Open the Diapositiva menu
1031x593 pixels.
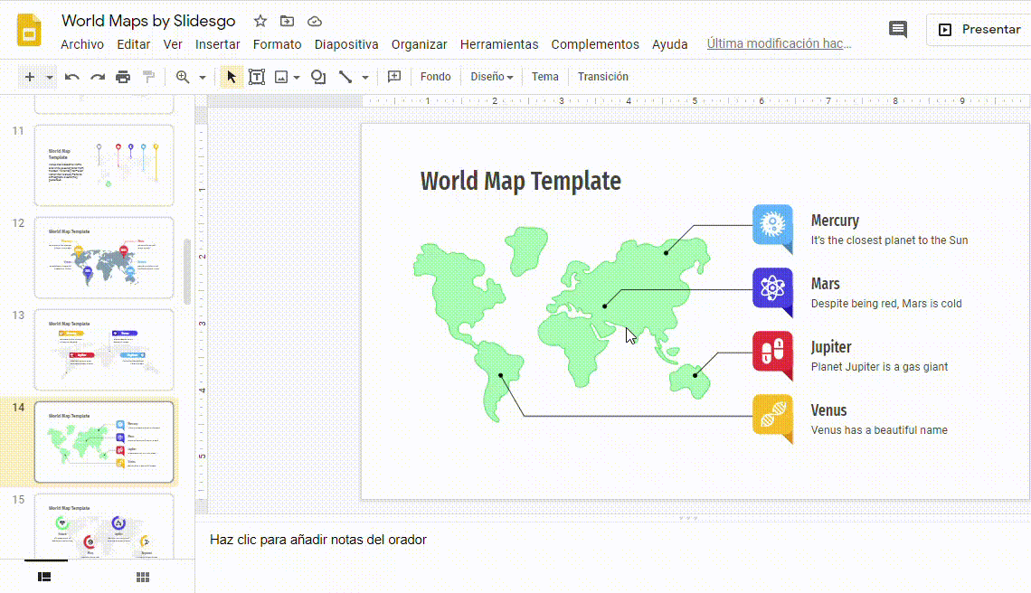pyautogui.click(x=346, y=44)
